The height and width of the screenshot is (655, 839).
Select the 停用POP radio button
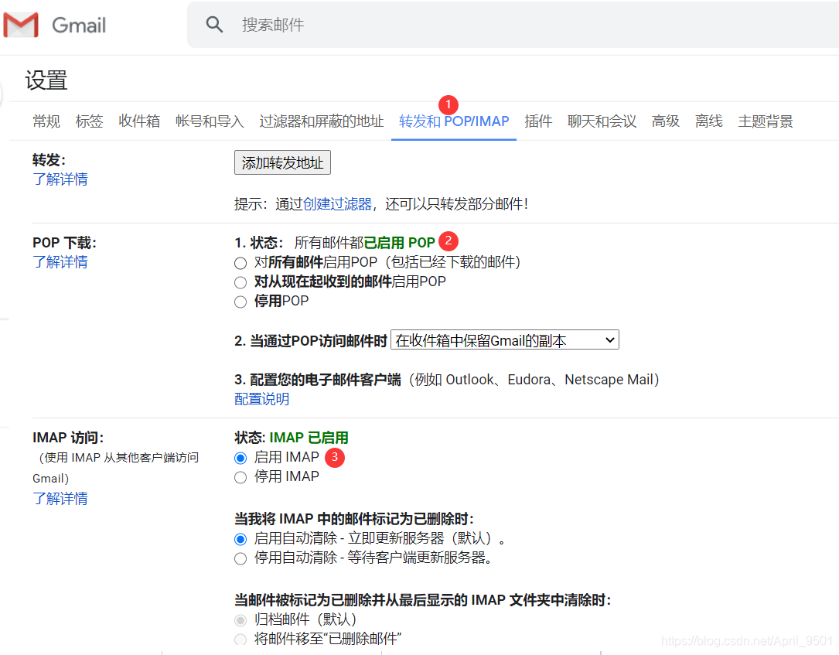click(x=240, y=302)
